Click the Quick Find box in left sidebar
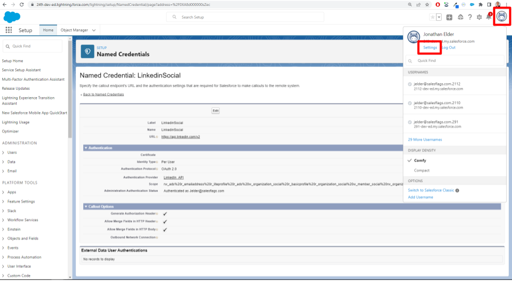Viewport: 512px width, 288px height. [33, 46]
